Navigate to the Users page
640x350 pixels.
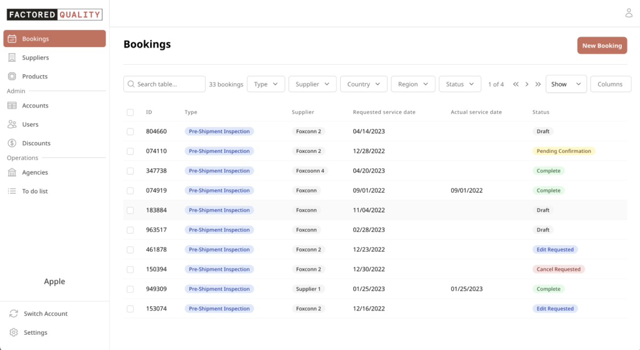tap(30, 124)
